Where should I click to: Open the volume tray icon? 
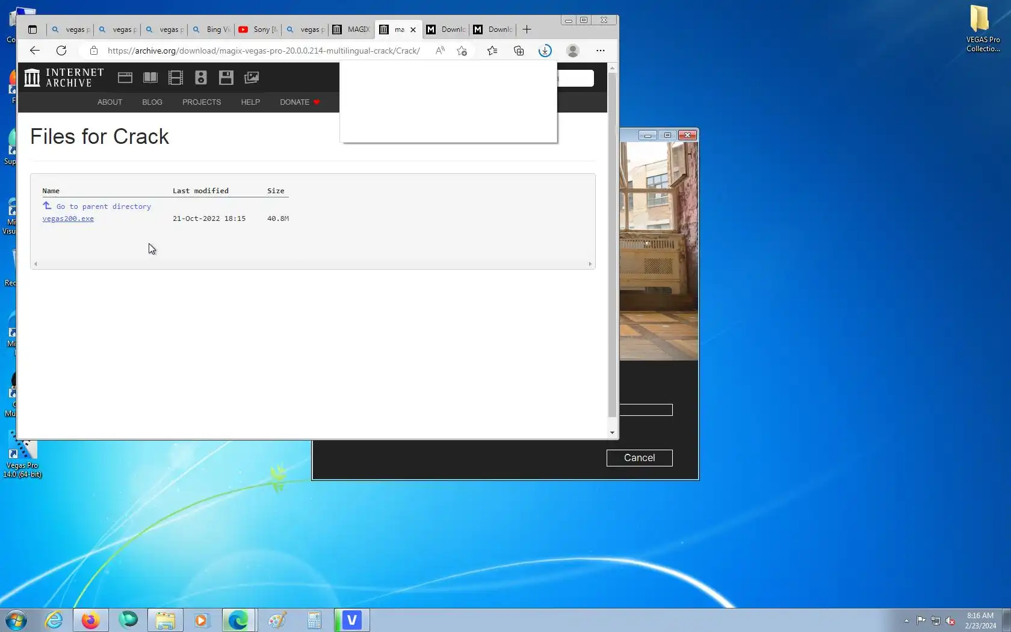click(x=951, y=621)
